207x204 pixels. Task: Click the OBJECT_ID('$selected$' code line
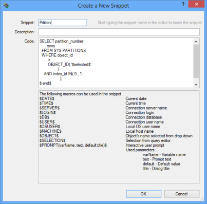(x=70, y=65)
